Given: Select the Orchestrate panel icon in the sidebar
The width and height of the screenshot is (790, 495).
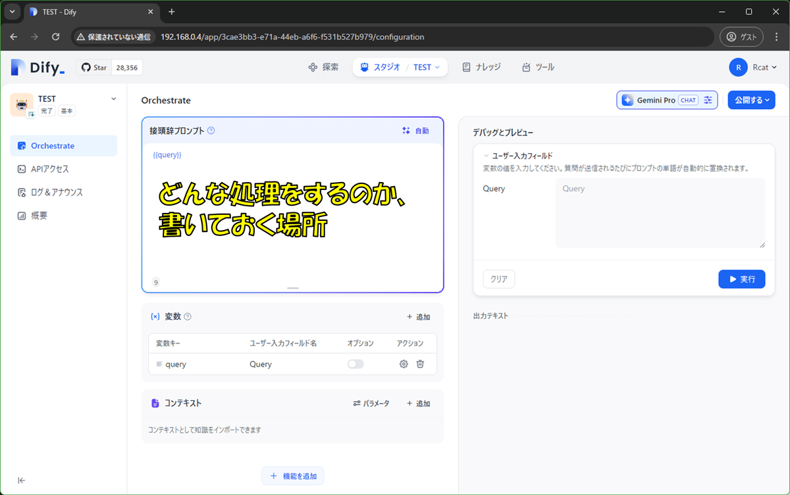Looking at the screenshot, I should (x=21, y=145).
